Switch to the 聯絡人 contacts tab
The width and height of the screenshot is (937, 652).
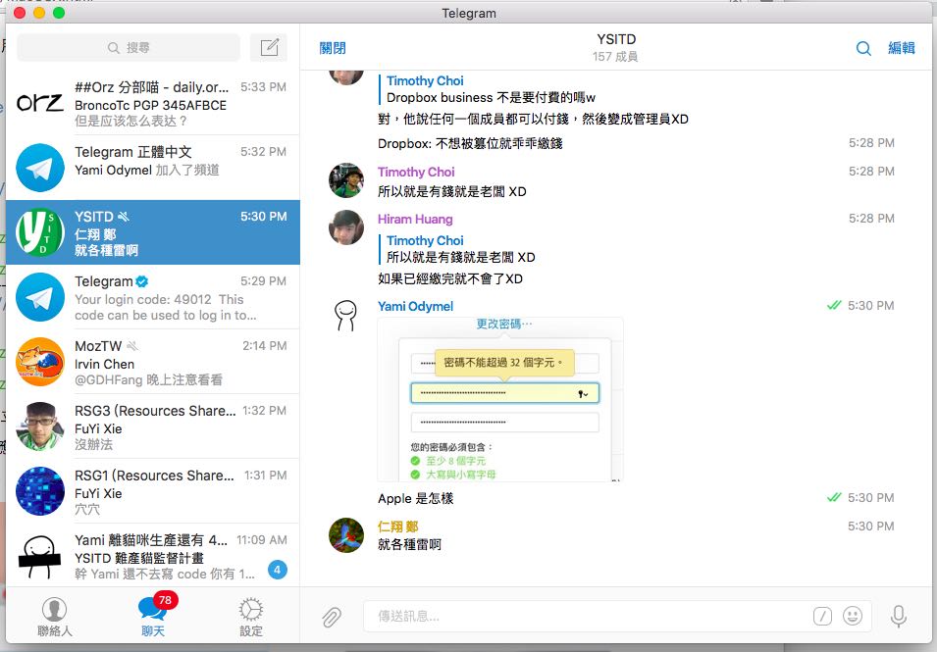[x=54, y=617]
